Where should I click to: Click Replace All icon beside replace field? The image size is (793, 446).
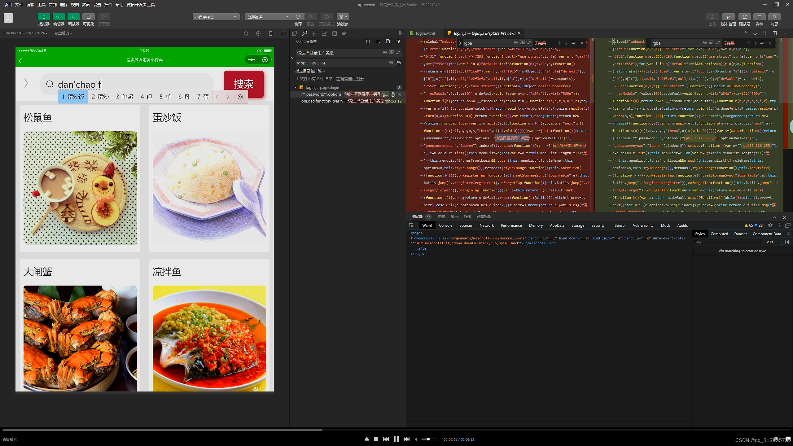[399, 63]
